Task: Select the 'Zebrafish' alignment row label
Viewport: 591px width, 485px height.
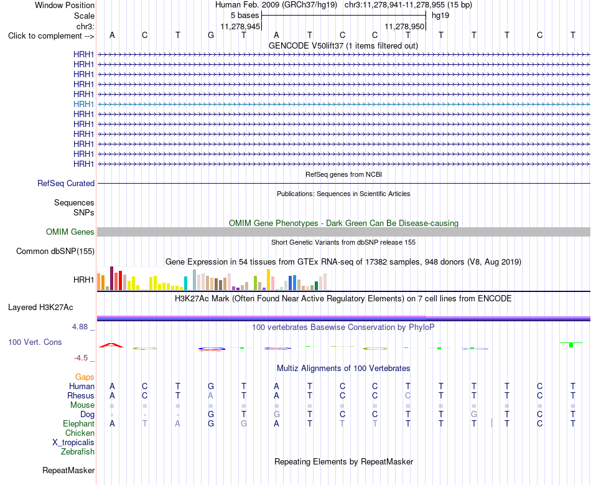Action: pyautogui.click(x=78, y=452)
